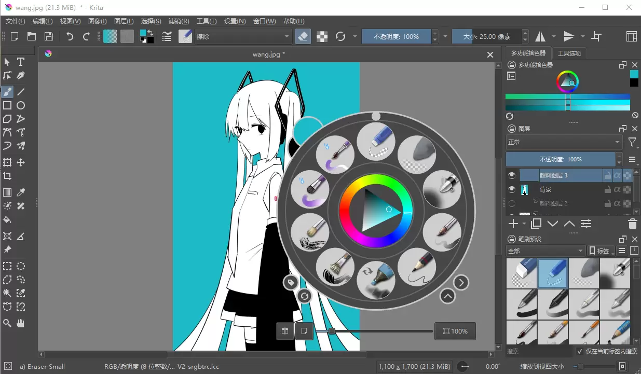Open the 标签 tag menu button
The height and width of the screenshot is (374, 641).
601,251
